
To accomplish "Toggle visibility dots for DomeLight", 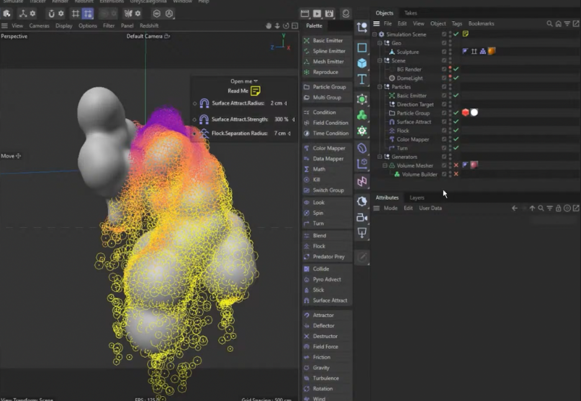I will click(x=450, y=78).
